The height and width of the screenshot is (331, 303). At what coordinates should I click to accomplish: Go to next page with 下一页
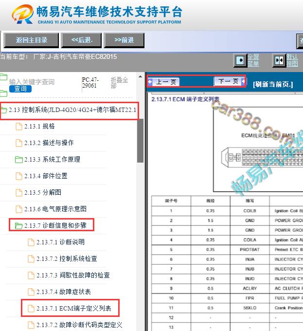click(229, 81)
